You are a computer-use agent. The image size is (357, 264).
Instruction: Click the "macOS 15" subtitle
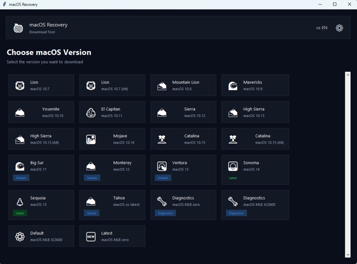38,205
